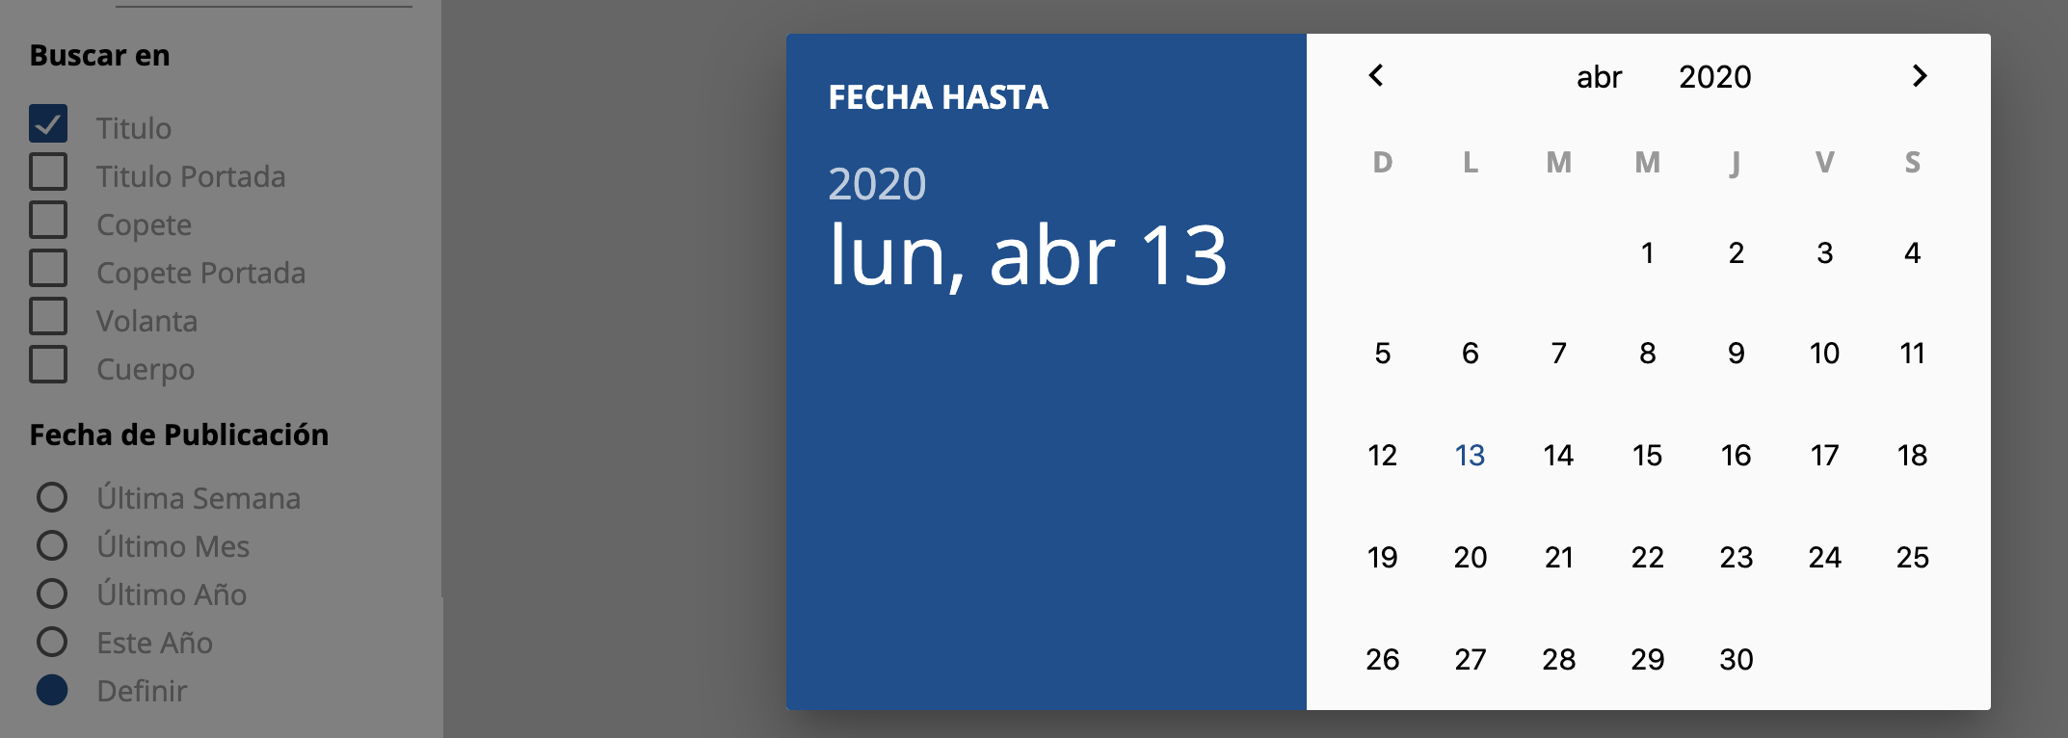The height and width of the screenshot is (738, 2068).
Task: Check the Copete checkbox
Action: tap(48, 221)
